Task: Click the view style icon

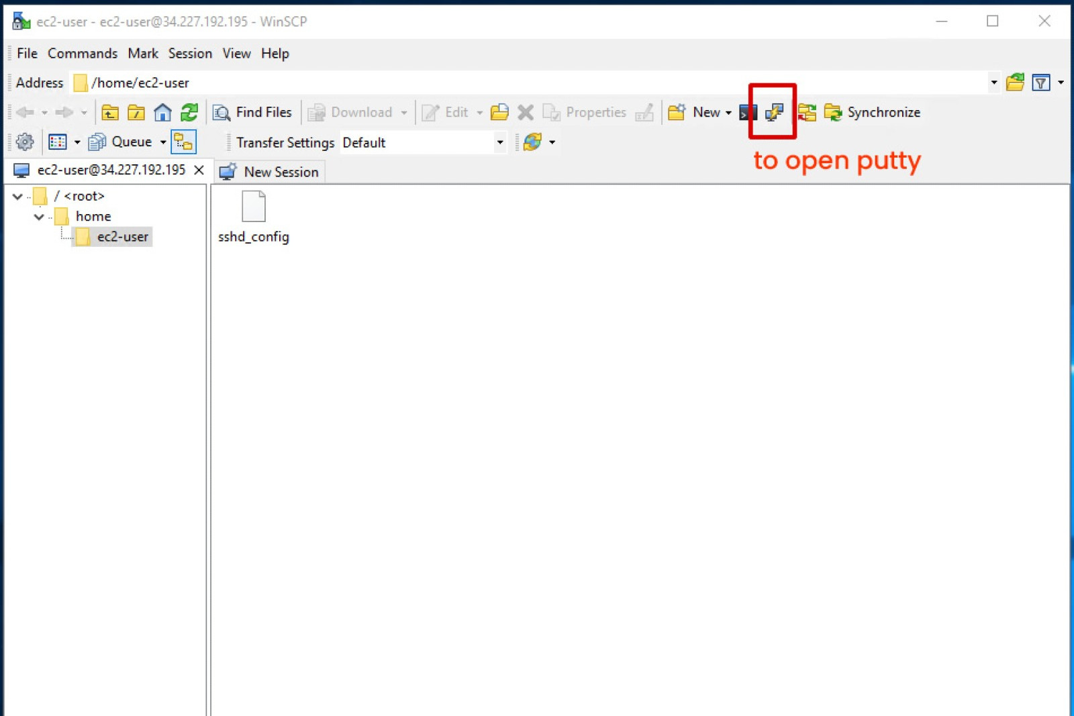Action: 58,142
